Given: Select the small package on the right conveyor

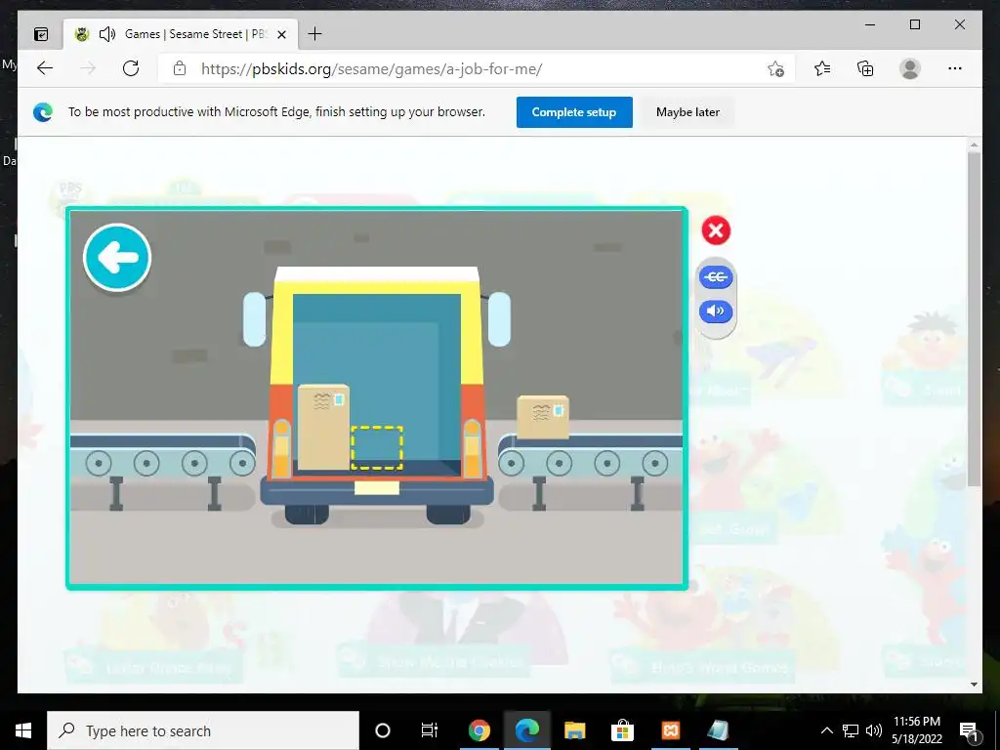Looking at the screenshot, I should point(543,417).
